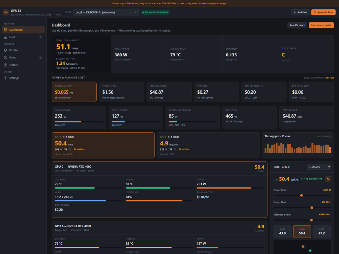Click the GPU 0 Hotspot 87 °C value
This screenshot has height=254, width=339.
click(x=129, y=184)
